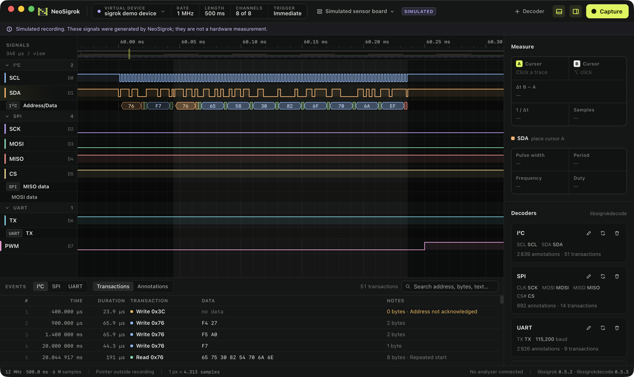Select the Write 0x3C transaction row
This screenshot has height=377, width=634.
[x=250, y=311]
